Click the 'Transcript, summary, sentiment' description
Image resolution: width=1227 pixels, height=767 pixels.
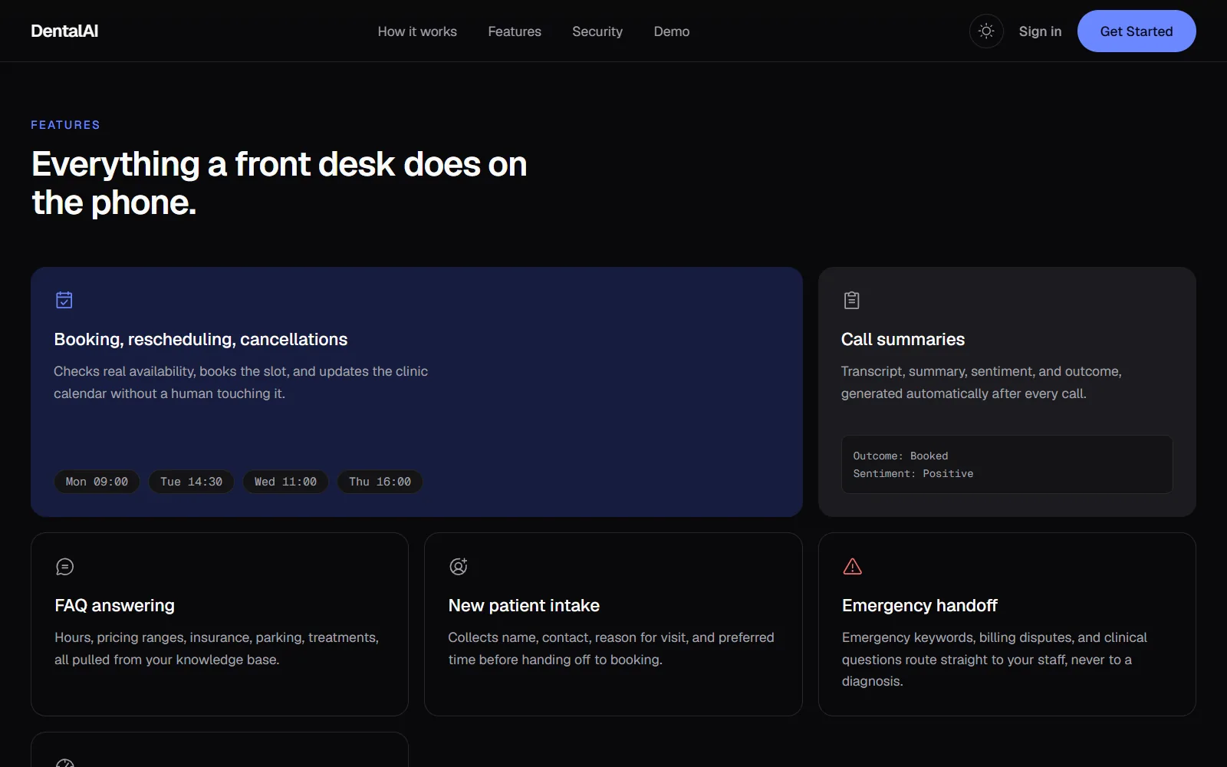click(x=981, y=382)
